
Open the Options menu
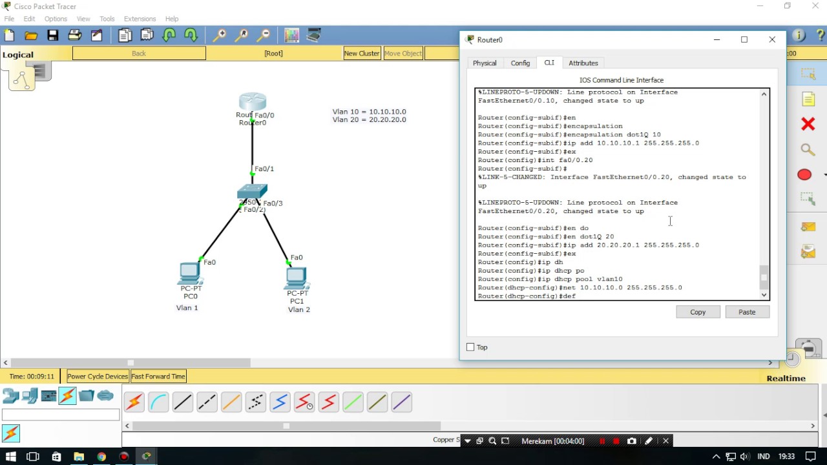[56, 19]
